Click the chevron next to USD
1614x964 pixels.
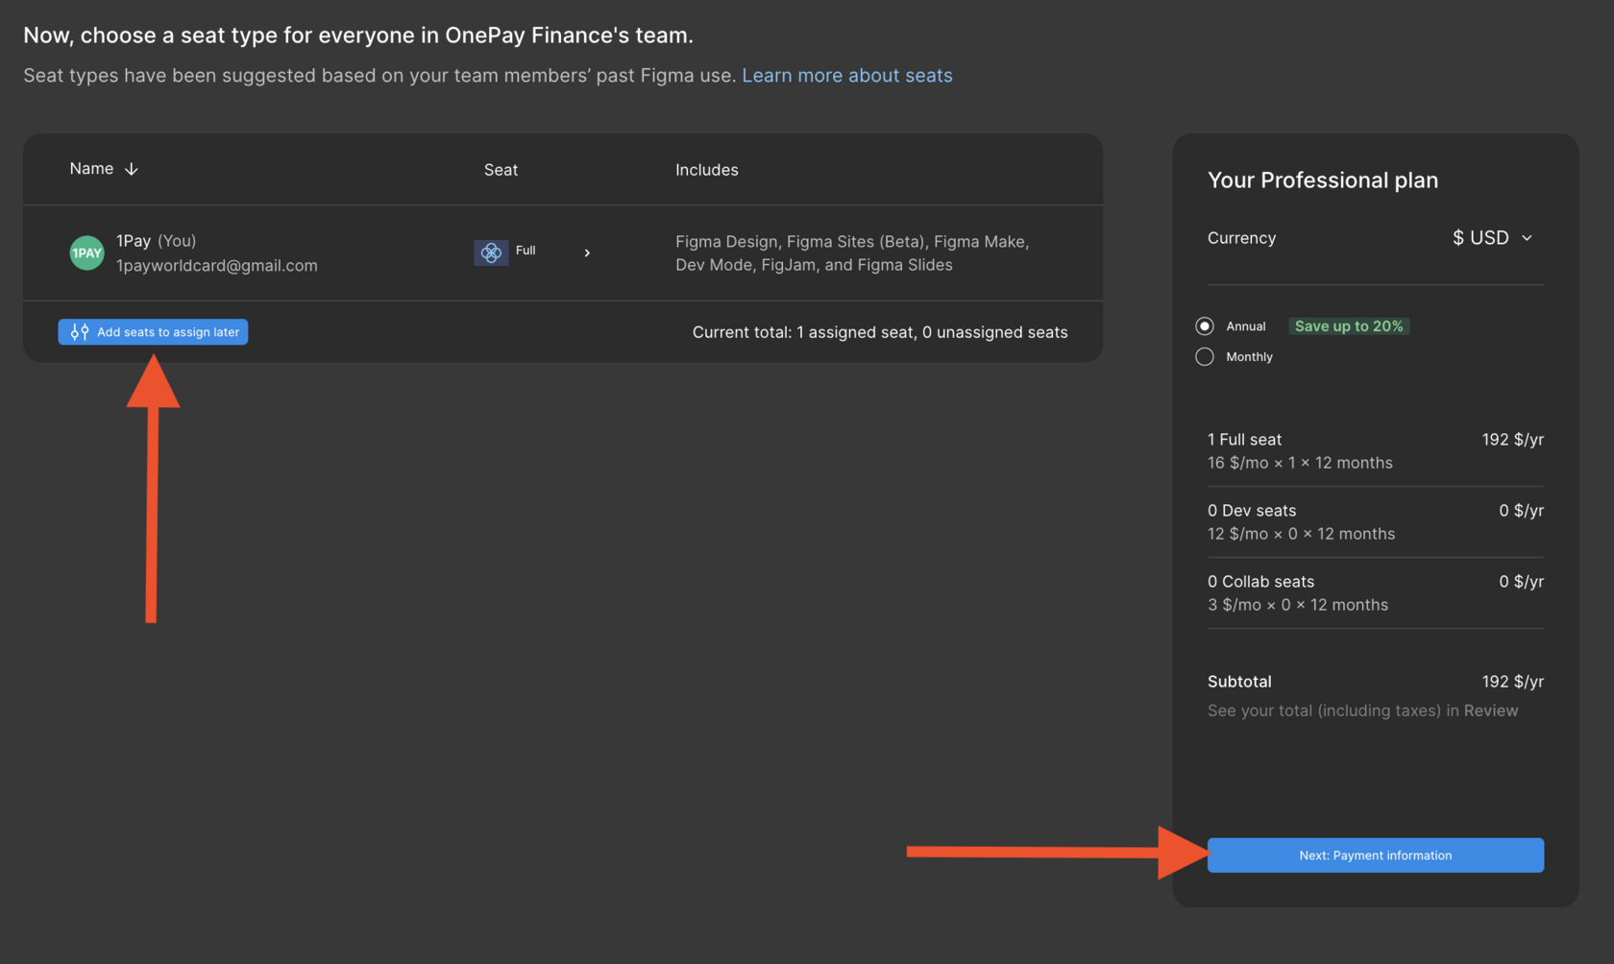pos(1527,238)
